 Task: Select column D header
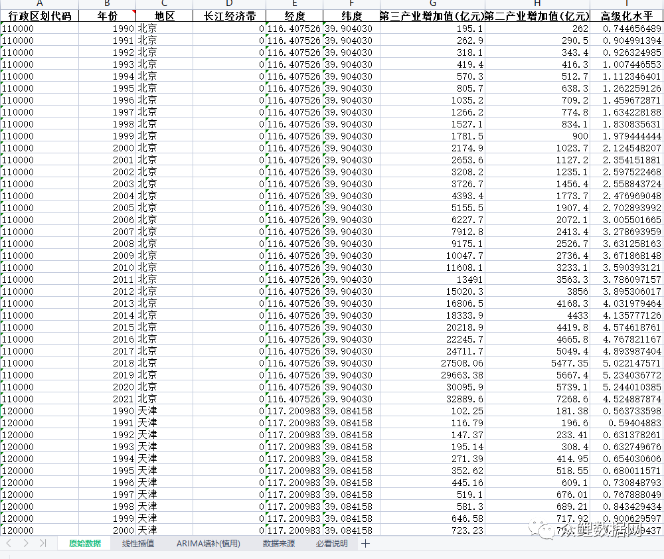coord(229,4)
